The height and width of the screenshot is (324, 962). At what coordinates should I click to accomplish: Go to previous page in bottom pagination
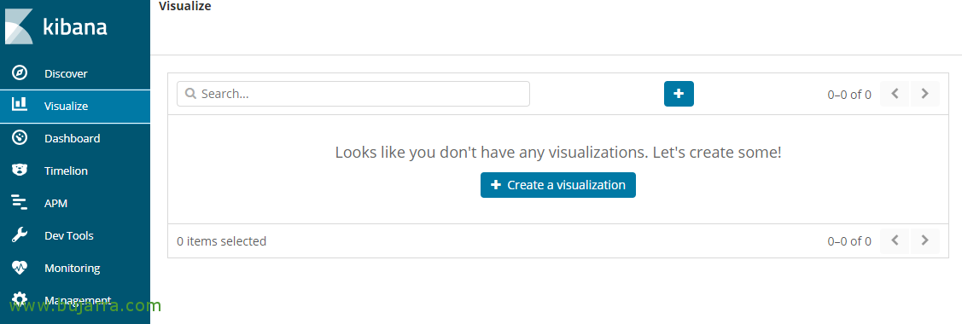pos(895,240)
